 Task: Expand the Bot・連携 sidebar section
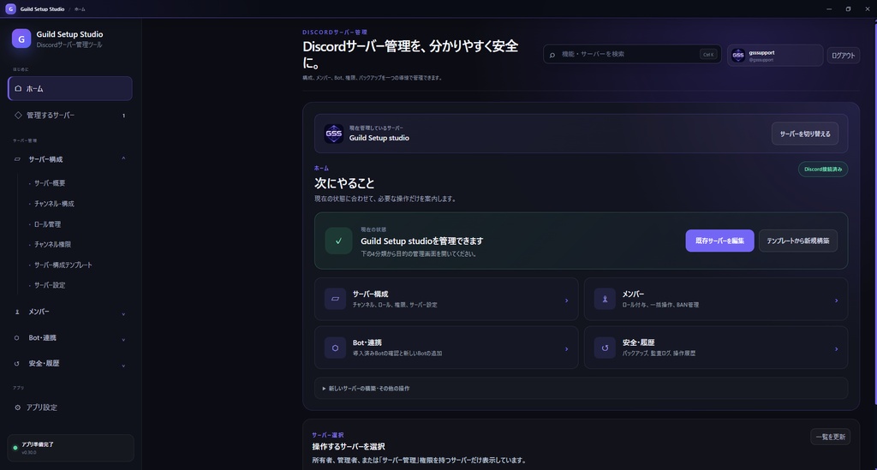point(123,339)
